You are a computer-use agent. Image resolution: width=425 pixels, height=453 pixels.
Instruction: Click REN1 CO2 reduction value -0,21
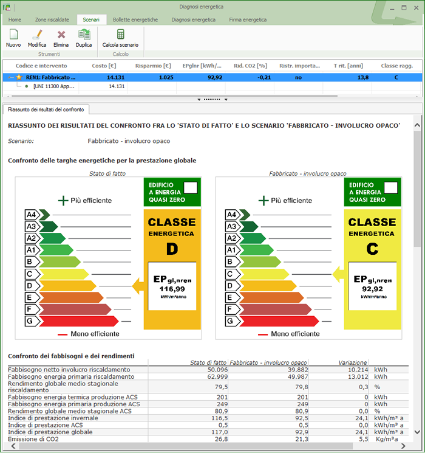[264, 77]
